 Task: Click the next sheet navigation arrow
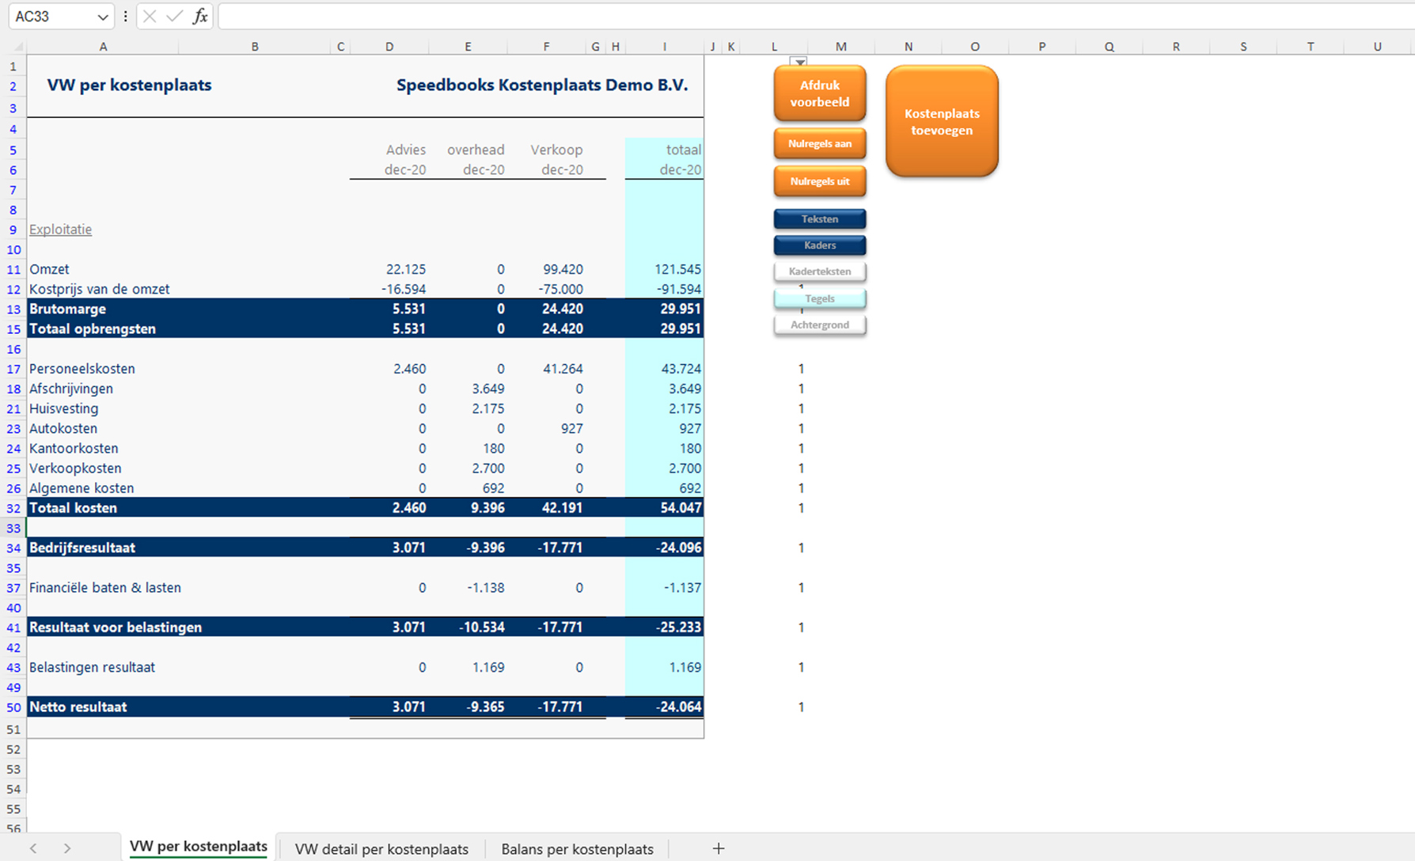click(x=68, y=848)
